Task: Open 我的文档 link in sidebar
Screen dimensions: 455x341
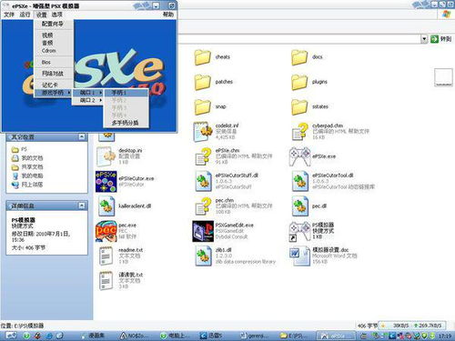Action: click(x=32, y=158)
